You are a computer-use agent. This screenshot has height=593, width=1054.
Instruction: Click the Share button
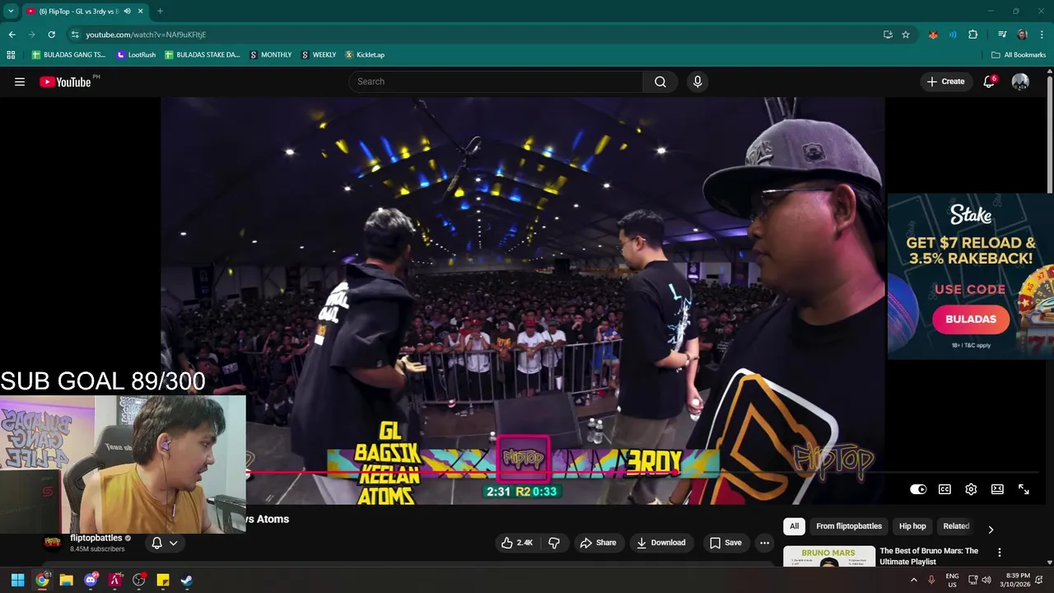click(x=598, y=543)
